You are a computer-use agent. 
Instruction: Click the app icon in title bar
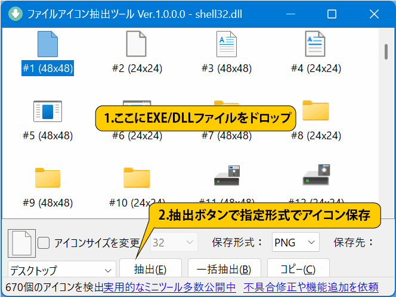coord(16,14)
